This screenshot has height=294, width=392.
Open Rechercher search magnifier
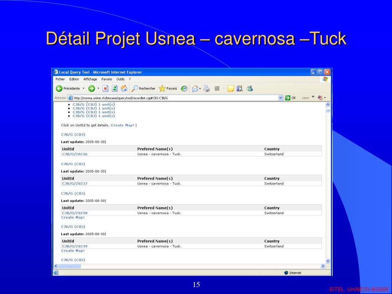144,88
